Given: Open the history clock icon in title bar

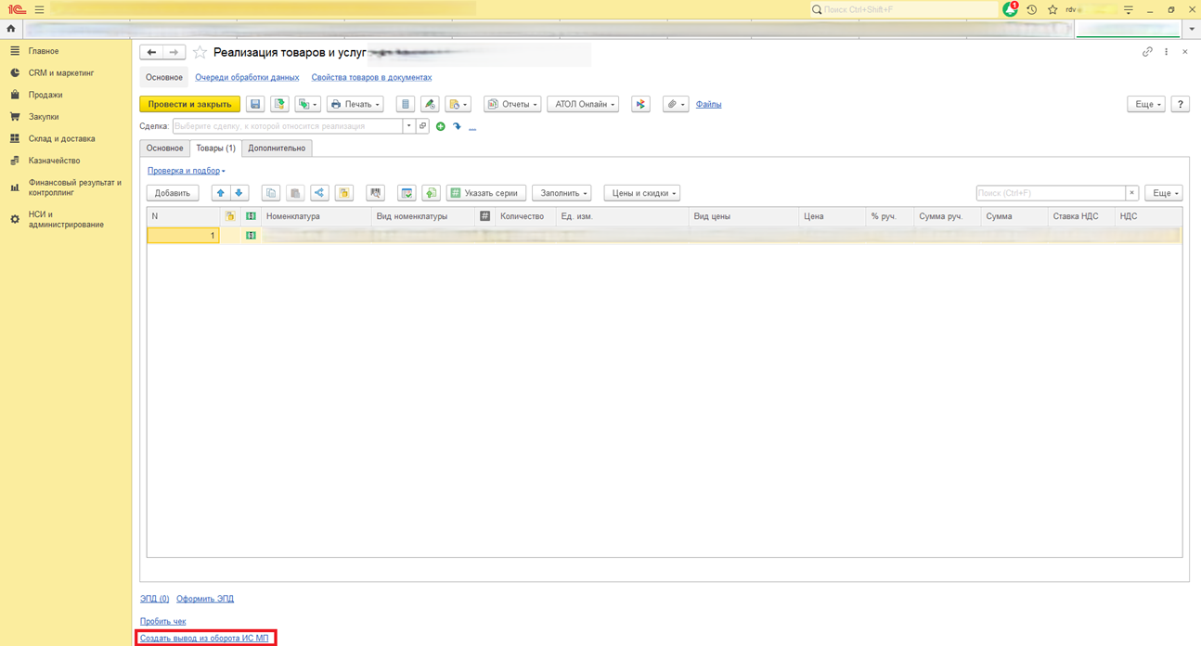Looking at the screenshot, I should pyautogui.click(x=1031, y=9).
